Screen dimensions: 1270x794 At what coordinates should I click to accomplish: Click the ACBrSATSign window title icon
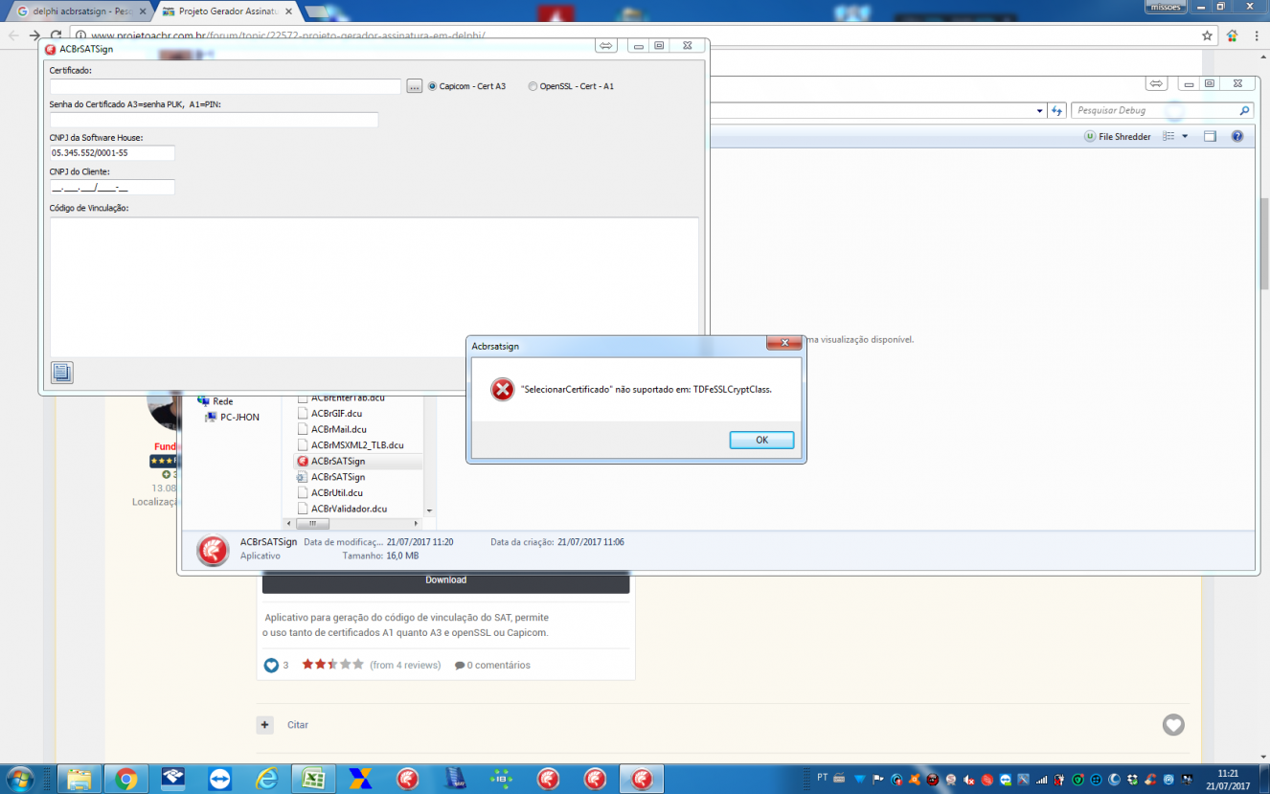coord(50,49)
